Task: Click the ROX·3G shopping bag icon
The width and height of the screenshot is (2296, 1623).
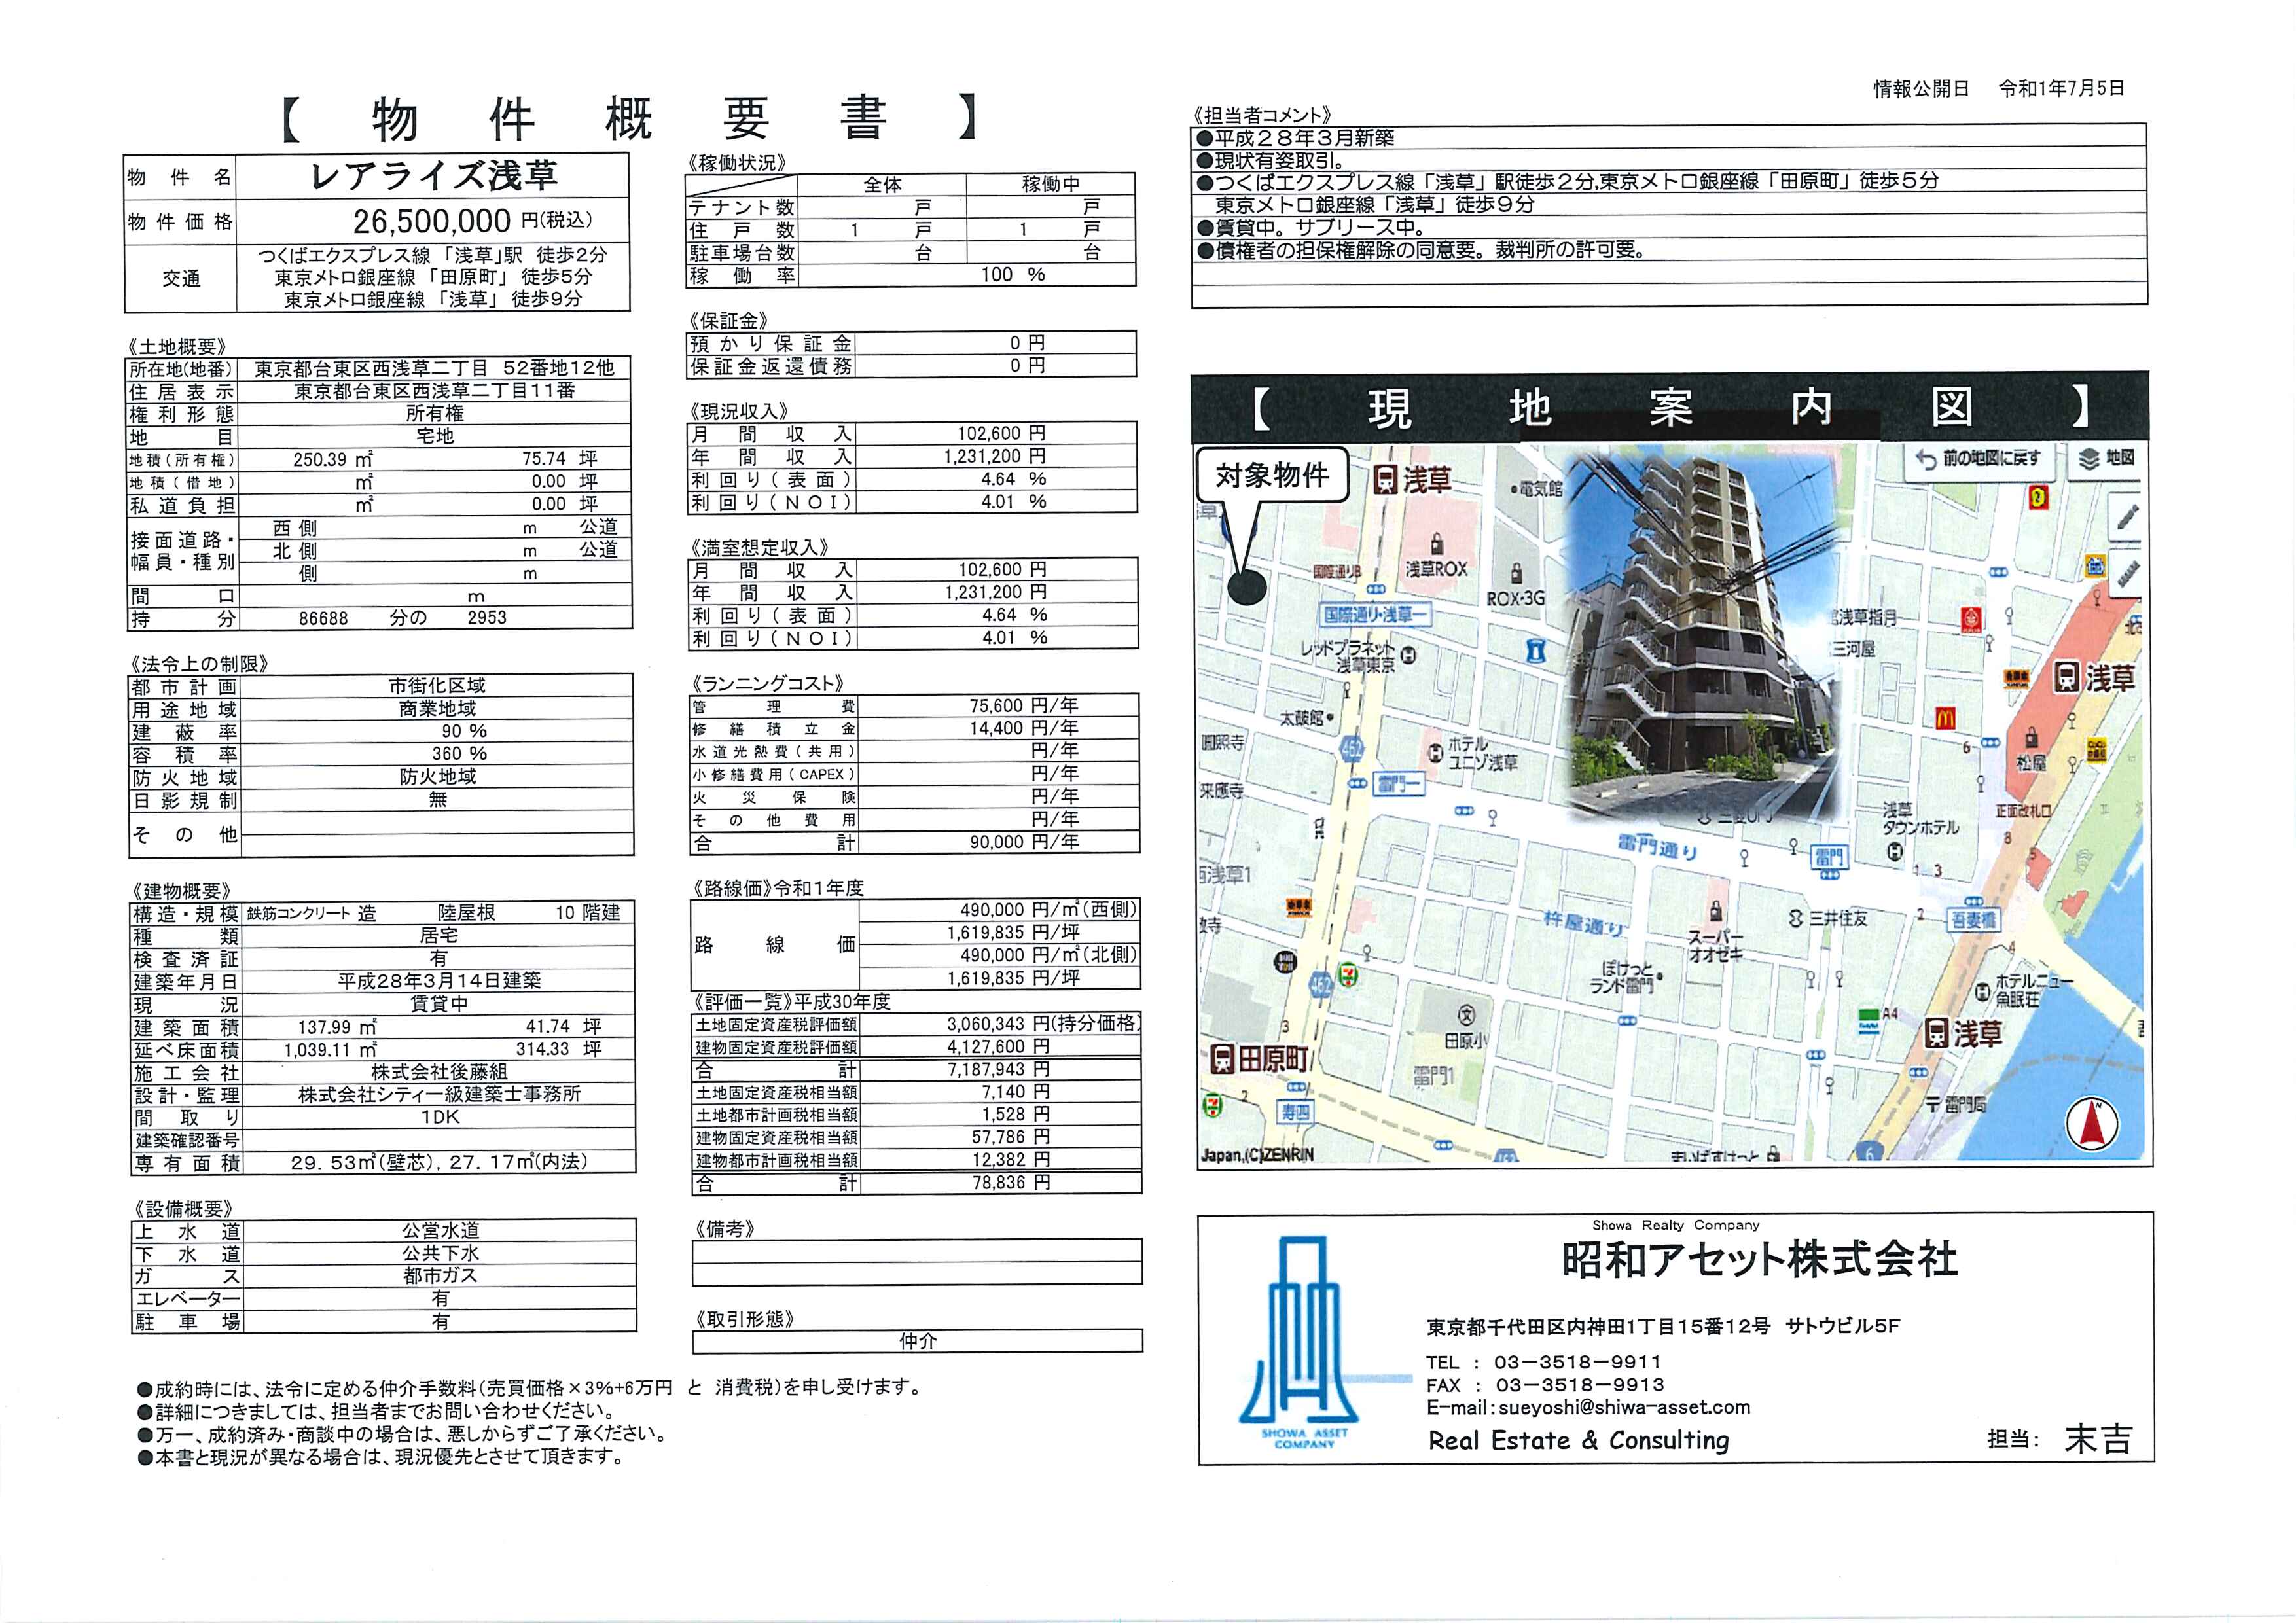Action: [1516, 573]
